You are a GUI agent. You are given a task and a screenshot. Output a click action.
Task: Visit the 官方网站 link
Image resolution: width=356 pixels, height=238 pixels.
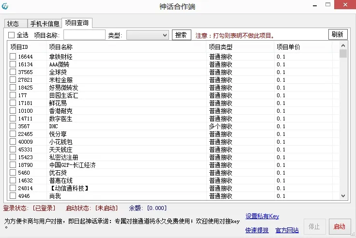point(287,230)
